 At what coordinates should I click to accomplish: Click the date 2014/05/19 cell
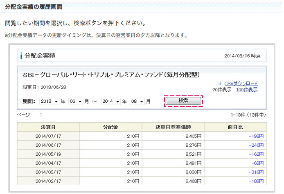(x=48, y=154)
